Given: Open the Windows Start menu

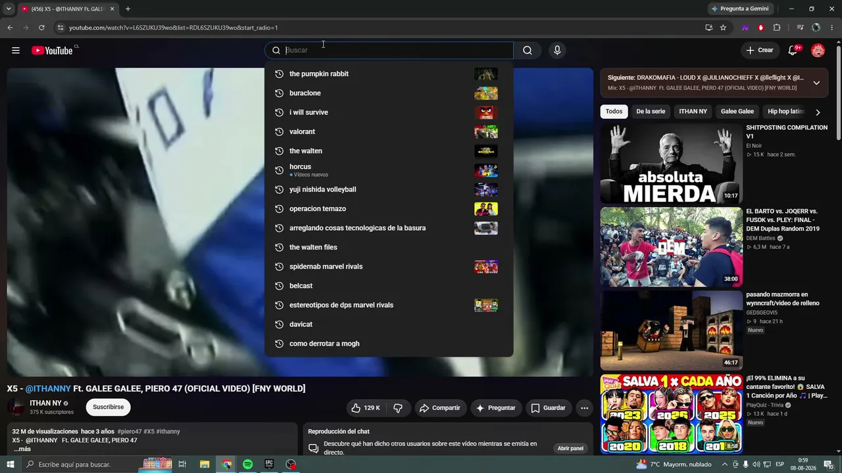Looking at the screenshot, I should coord(11,464).
